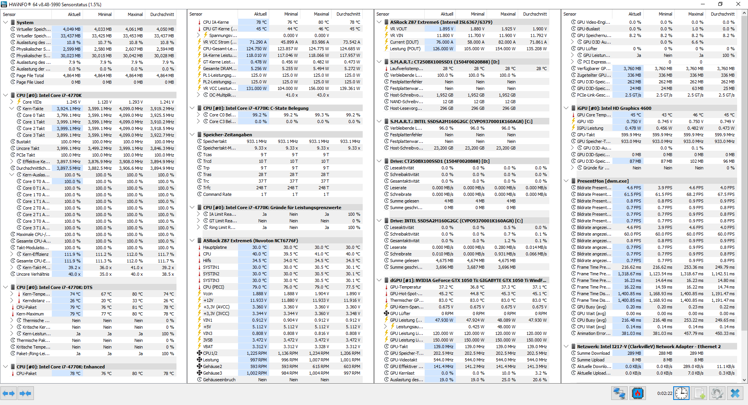Select the Gehäuseeinbruch row
The height and width of the screenshot is (405, 748).
click(276, 380)
